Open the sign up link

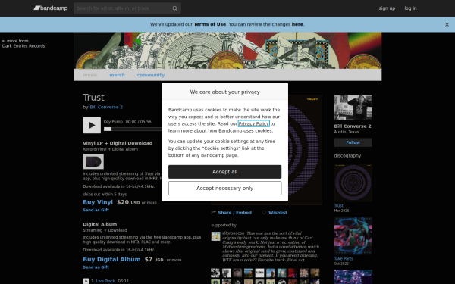pos(387,8)
